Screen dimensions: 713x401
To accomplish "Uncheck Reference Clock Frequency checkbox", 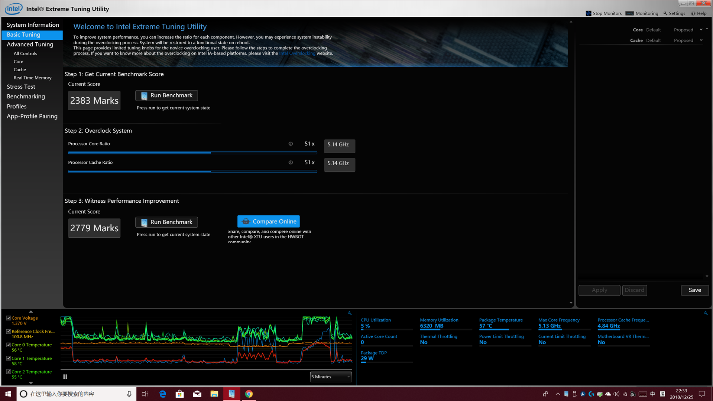I will click(8, 332).
